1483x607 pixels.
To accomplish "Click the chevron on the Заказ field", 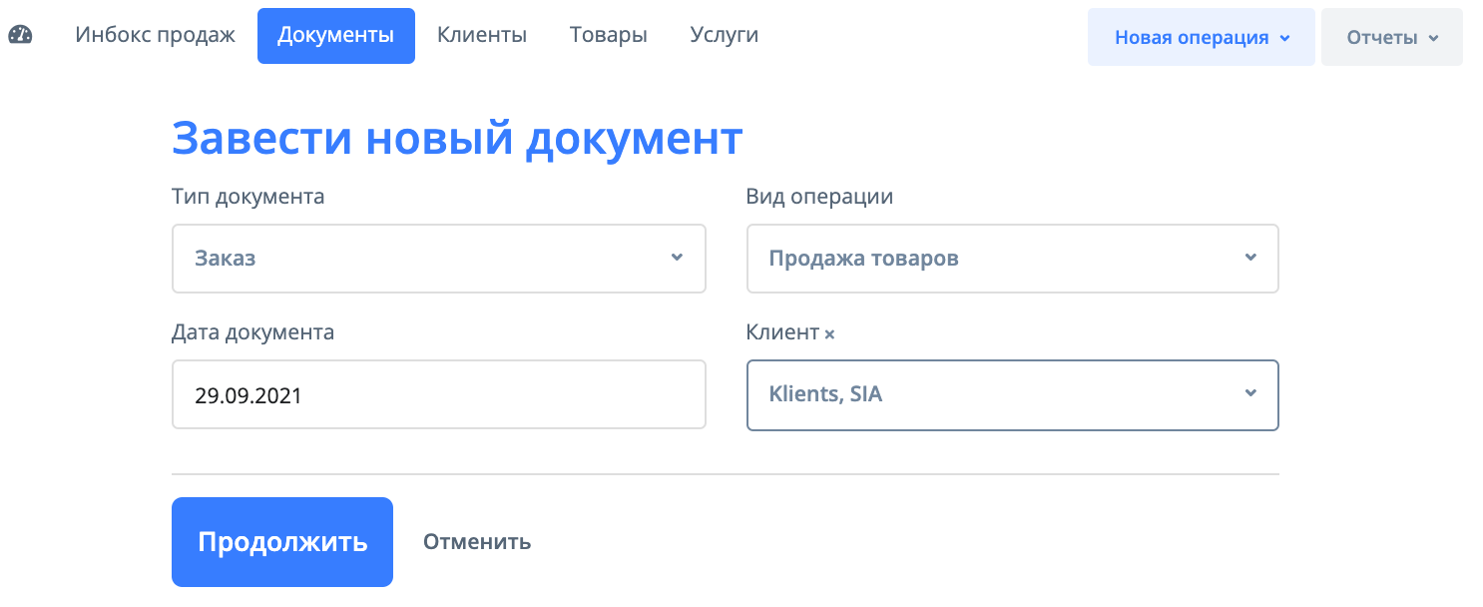I will (677, 259).
